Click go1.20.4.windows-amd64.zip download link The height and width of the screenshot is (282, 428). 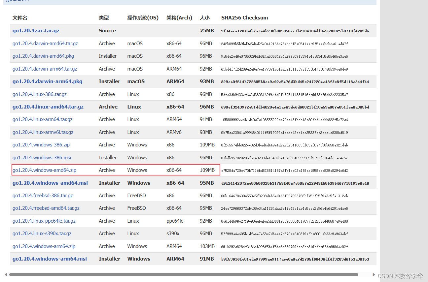pos(45,170)
